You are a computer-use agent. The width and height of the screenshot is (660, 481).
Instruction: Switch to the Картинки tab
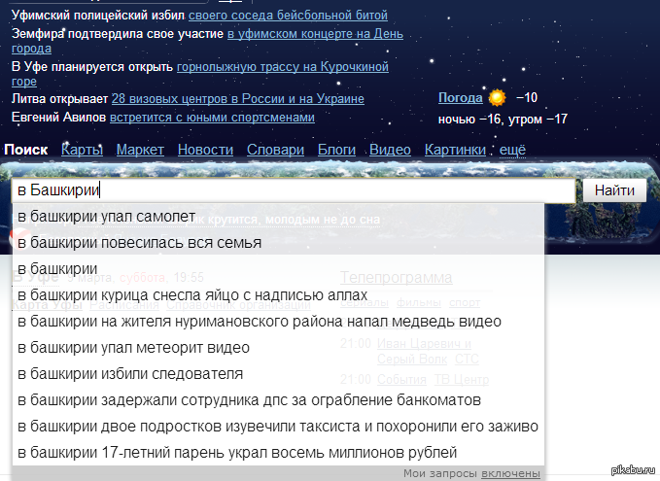click(456, 150)
